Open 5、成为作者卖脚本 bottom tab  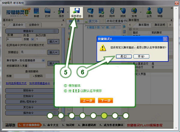point(111,125)
